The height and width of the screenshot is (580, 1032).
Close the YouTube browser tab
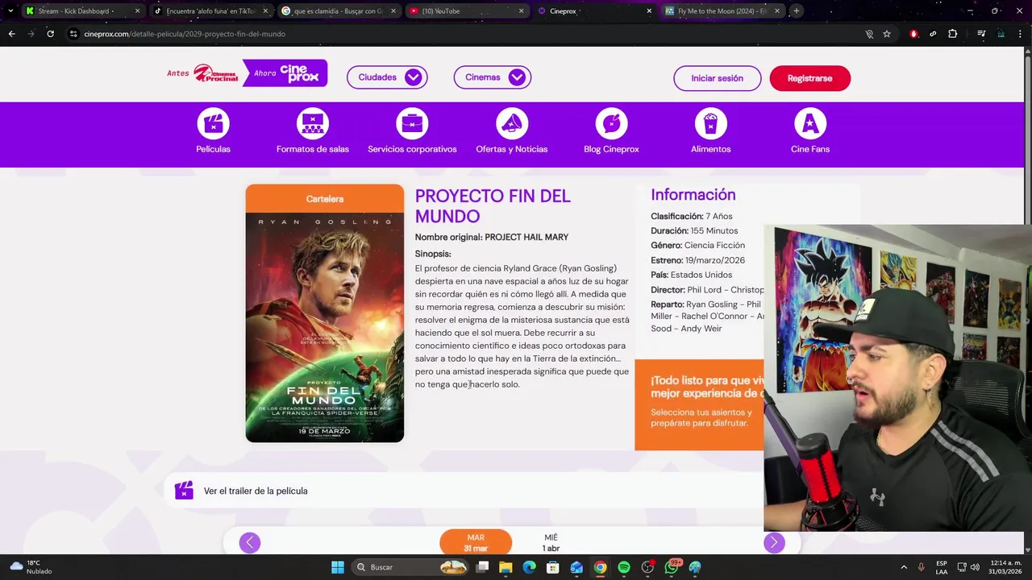521,10
